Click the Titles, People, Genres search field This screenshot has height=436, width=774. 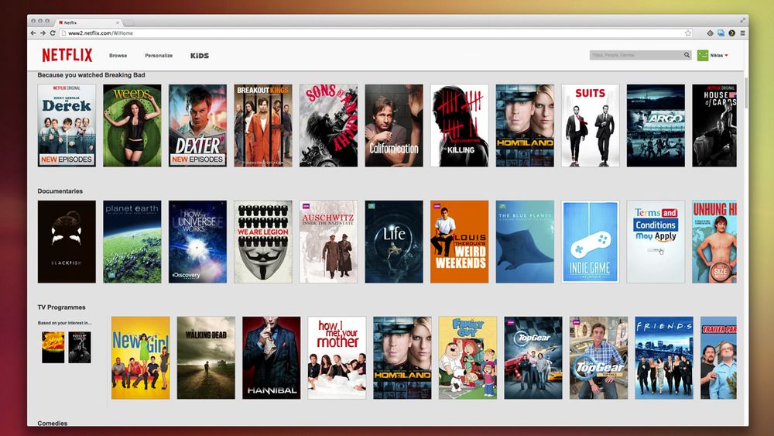click(636, 55)
